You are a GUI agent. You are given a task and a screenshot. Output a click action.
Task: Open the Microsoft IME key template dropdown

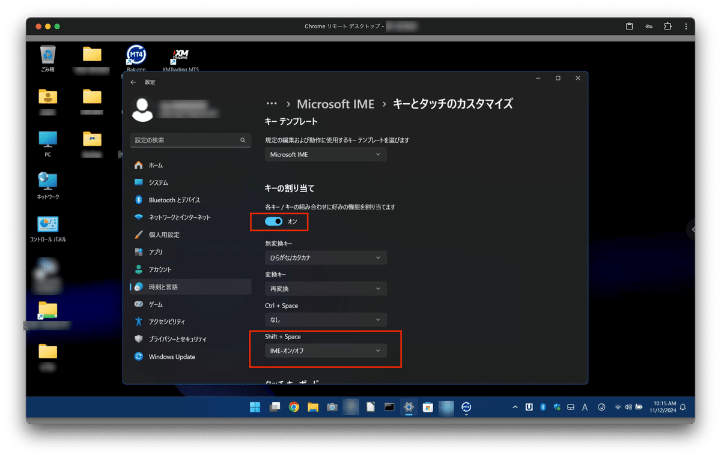326,154
